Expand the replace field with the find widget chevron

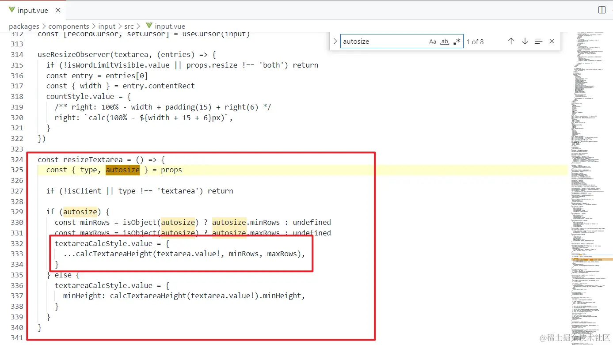pos(335,41)
